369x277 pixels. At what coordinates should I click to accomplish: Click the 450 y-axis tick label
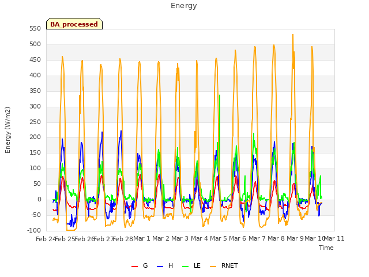click(x=35, y=60)
